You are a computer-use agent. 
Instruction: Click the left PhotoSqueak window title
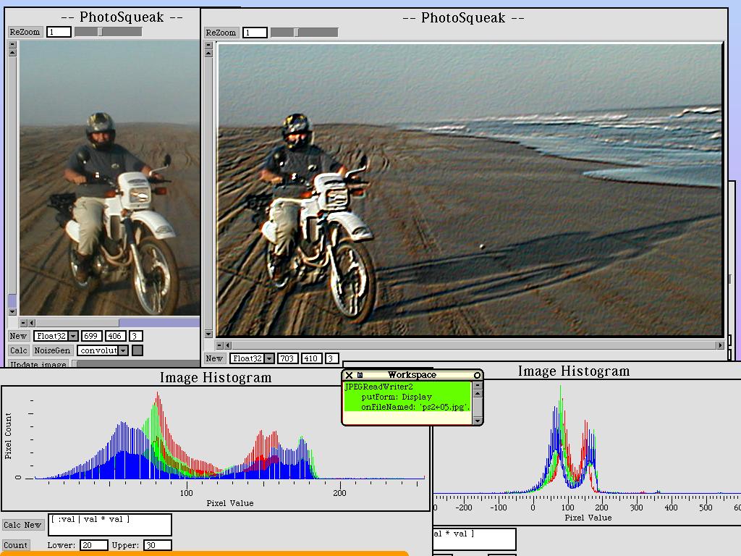pos(122,17)
